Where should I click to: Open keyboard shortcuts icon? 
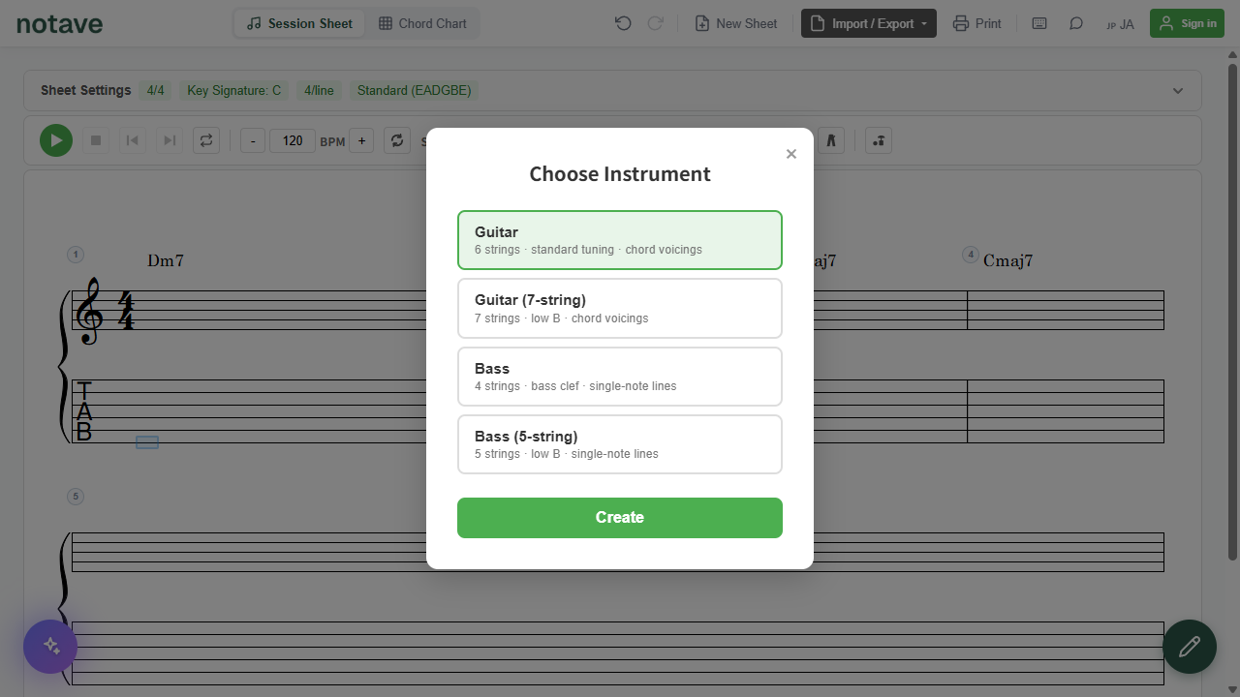tap(1039, 23)
